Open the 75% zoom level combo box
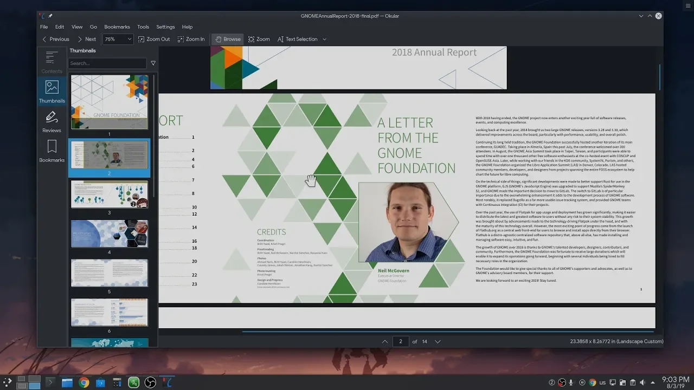This screenshot has width=694, height=390. pos(118,39)
